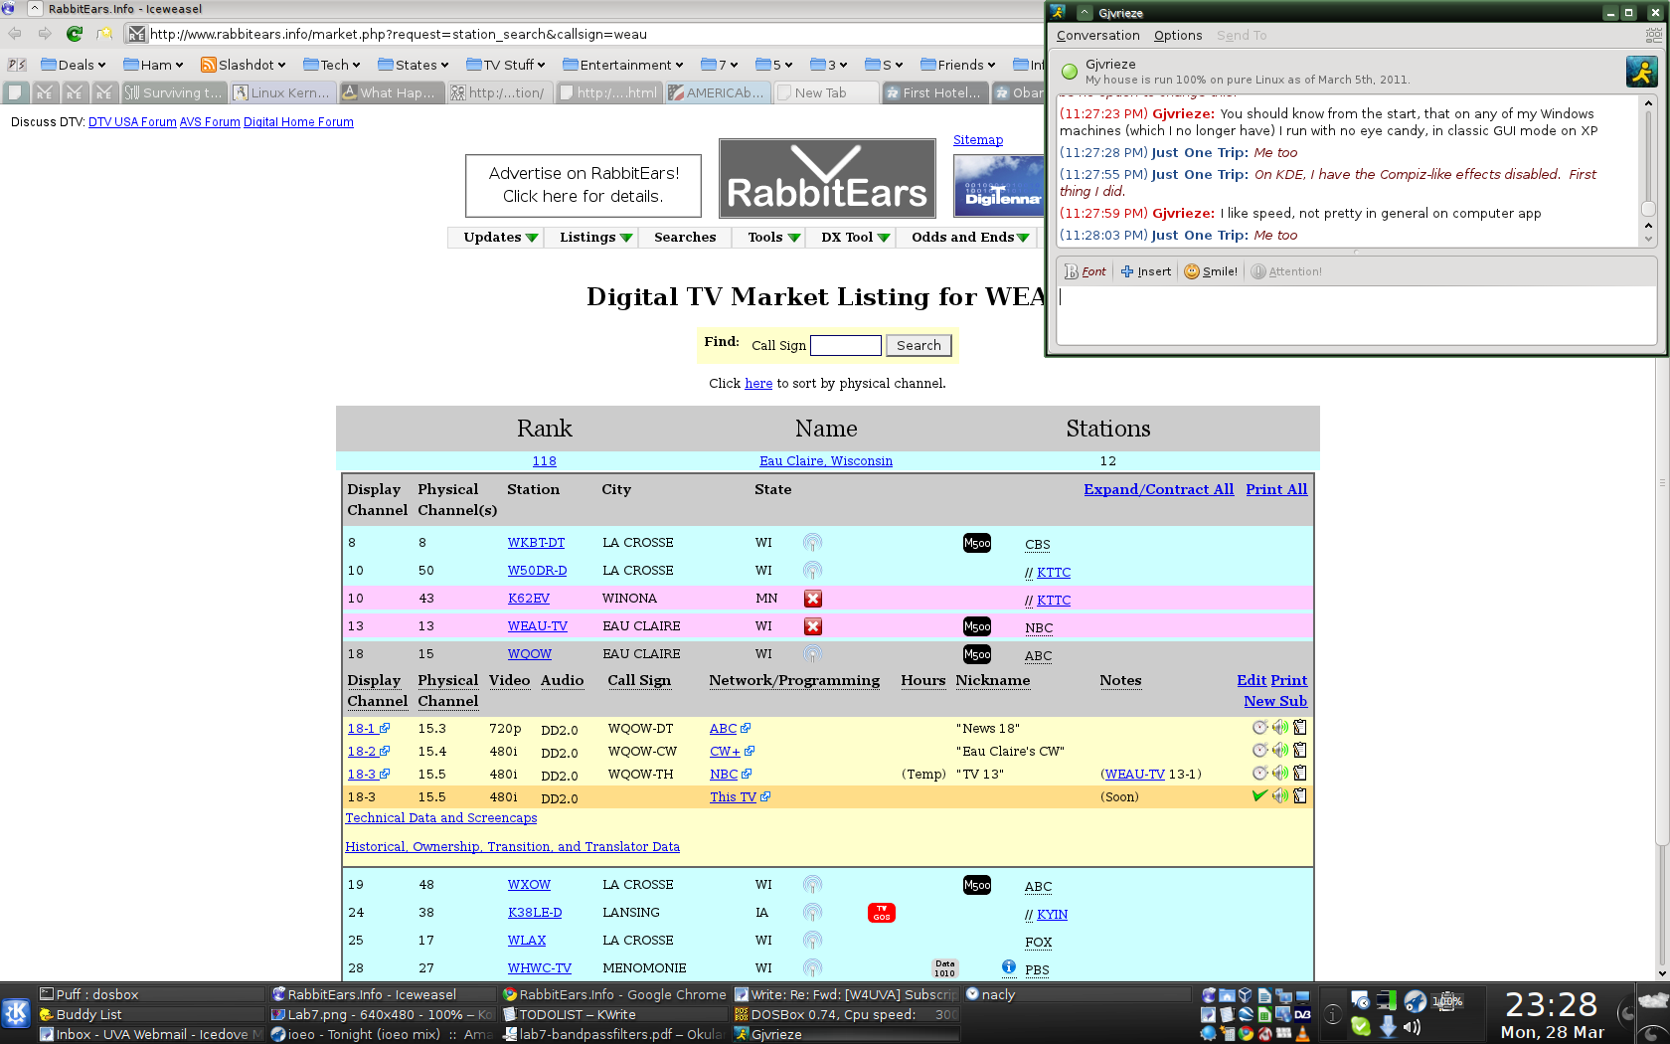
Task: Click the clipboard icon in the WQOW-DT 18-1 row
Action: 1299,727
